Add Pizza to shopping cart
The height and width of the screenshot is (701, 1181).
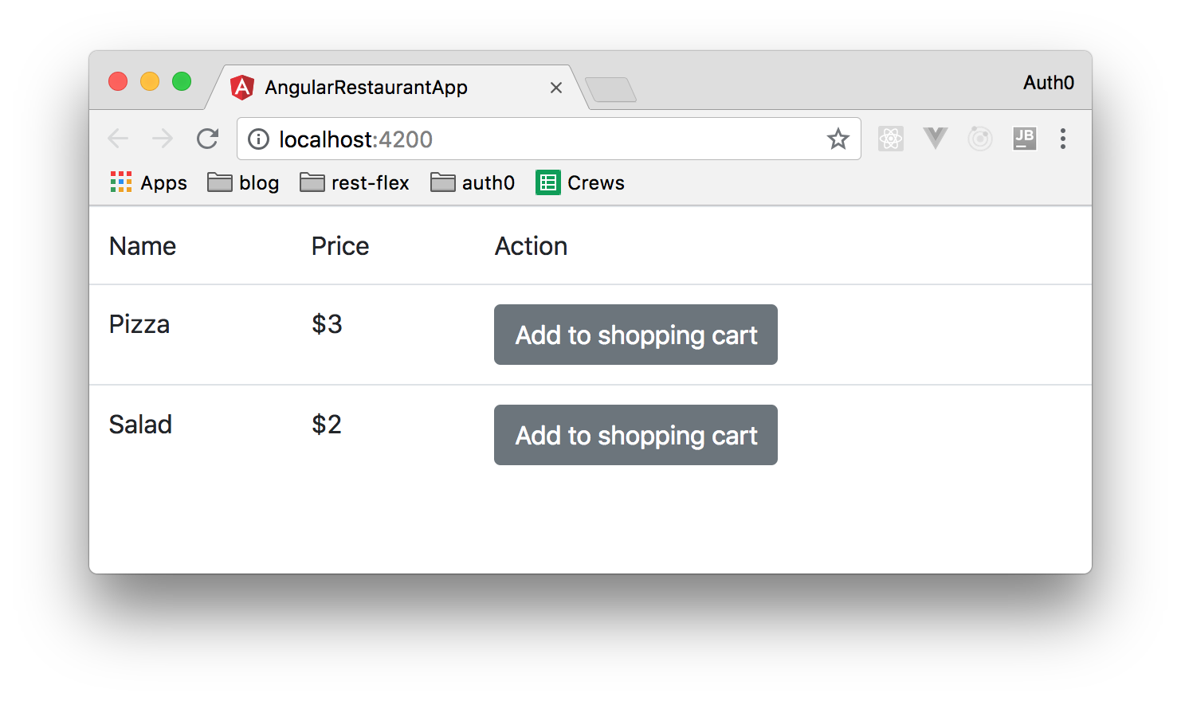(x=635, y=335)
